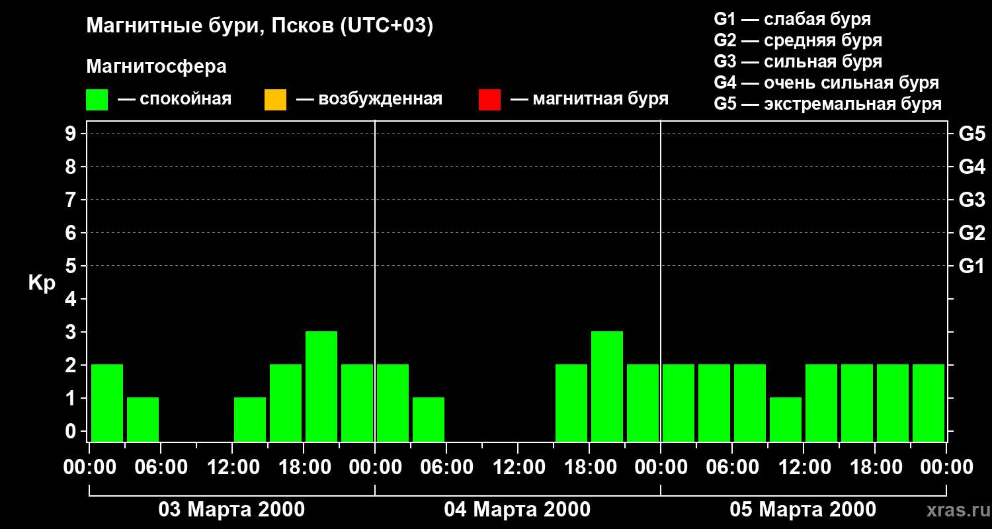Image resolution: width=992 pixels, height=529 pixels.
Task: Click the Kp 3 bar on 03 Марта
Action: coord(321,386)
